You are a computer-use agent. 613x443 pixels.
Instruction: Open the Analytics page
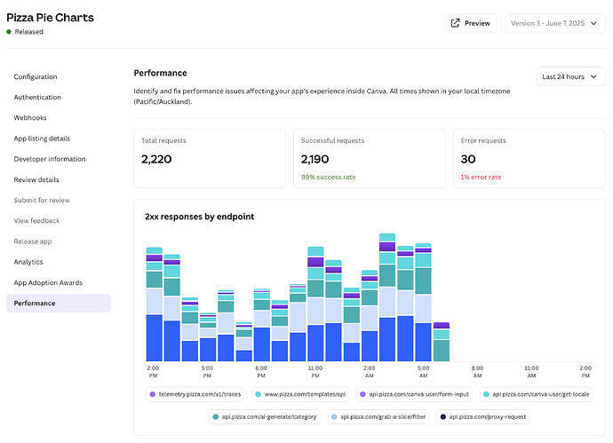[x=28, y=262]
